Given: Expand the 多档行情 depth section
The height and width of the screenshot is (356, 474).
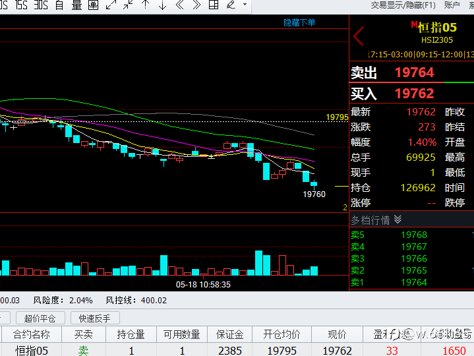Looking at the screenshot, I should tap(376, 220).
